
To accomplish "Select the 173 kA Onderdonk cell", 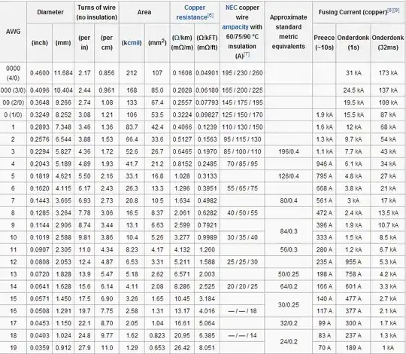I will pyautogui.click(x=388, y=73).
